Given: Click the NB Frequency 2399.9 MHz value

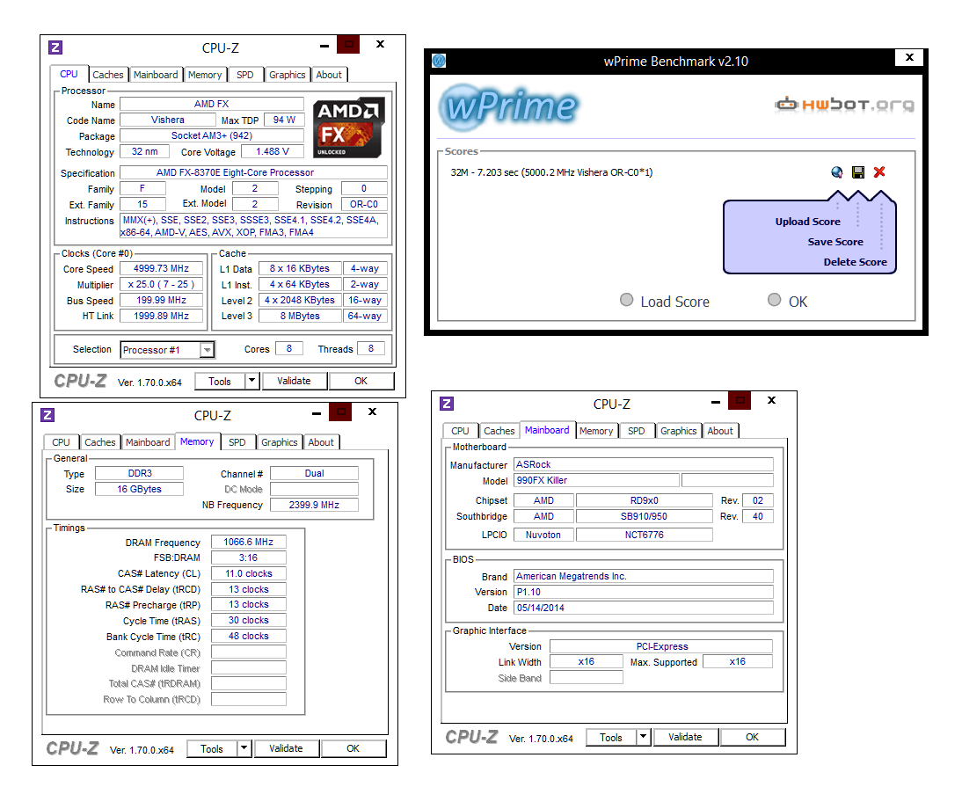Looking at the screenshot, I should [314, 505].
